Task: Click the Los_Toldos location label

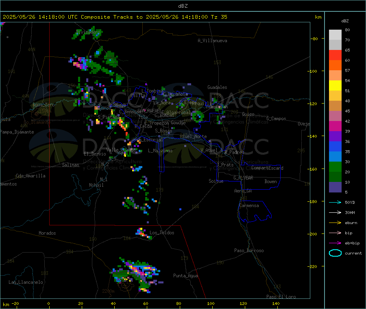Action: [162, 233]
